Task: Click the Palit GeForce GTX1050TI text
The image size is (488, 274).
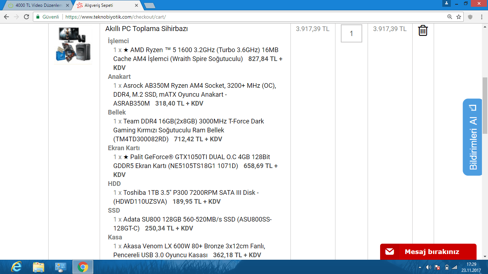Action: (x=191, y=161)
